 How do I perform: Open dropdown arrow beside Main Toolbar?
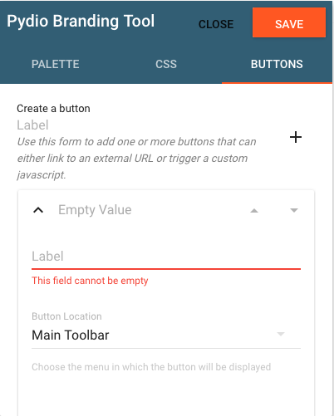coord(281,334)
